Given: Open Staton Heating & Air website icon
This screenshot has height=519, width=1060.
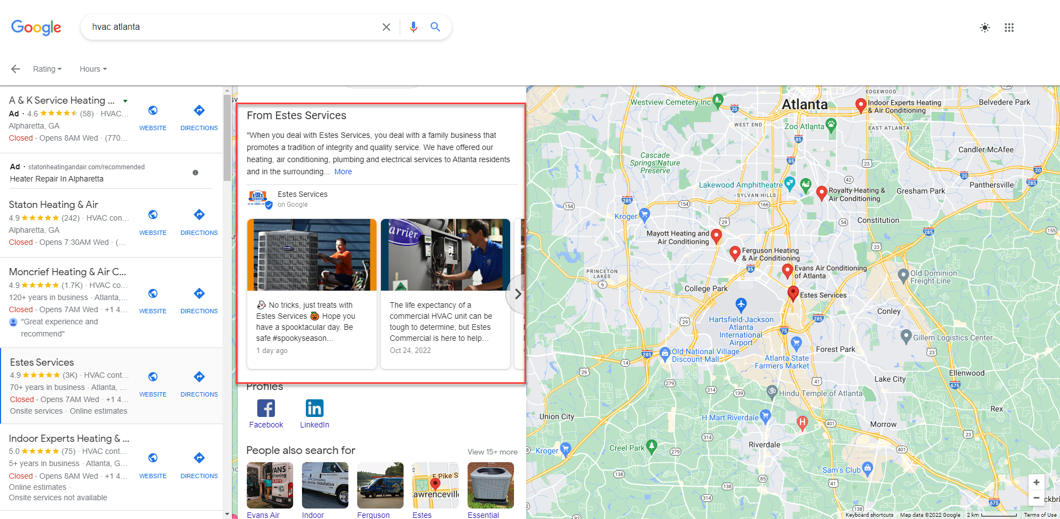Looking at the screenshot, I should [x=153, y=215].
